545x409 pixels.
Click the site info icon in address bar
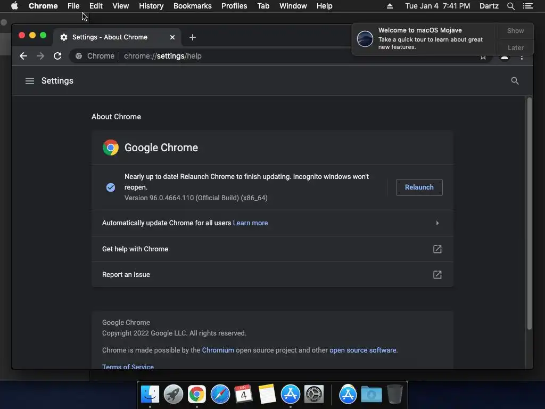[x=79, y=56]
